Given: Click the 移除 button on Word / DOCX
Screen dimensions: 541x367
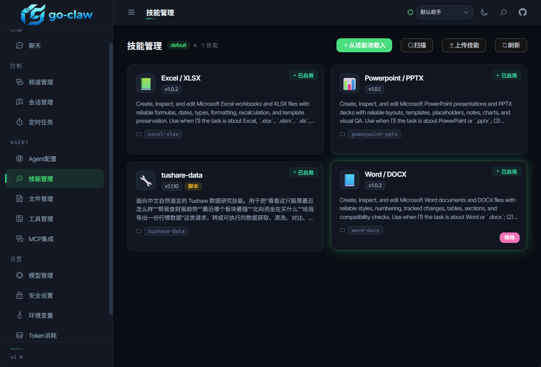Looking at the screenshot, I should pos(510,238).
